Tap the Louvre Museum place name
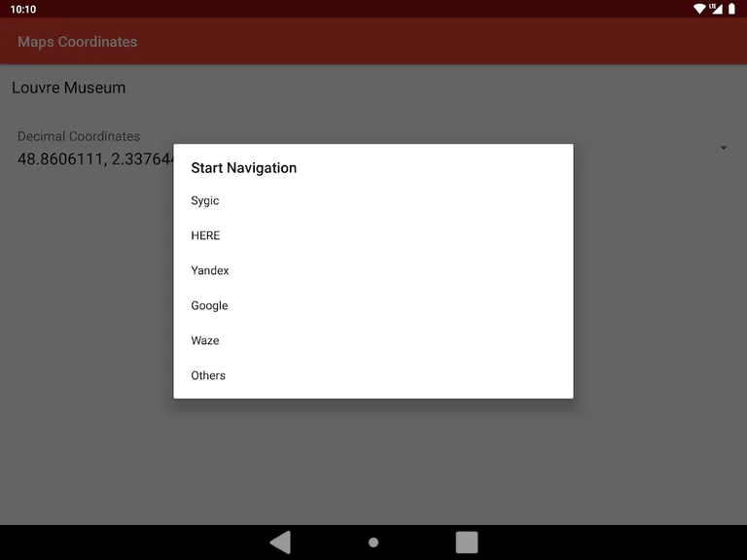 tap(69, 87)
